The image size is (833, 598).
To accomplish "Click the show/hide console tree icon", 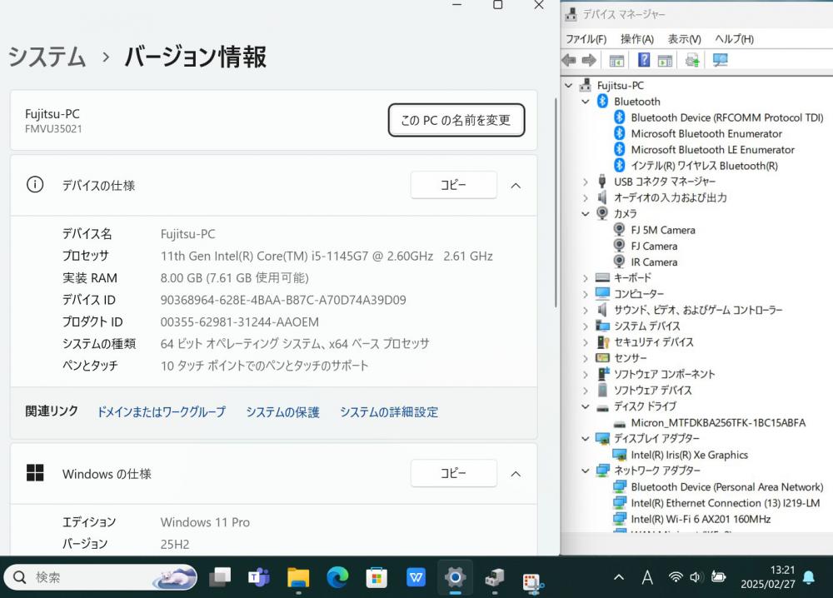I will pos(616,60).
